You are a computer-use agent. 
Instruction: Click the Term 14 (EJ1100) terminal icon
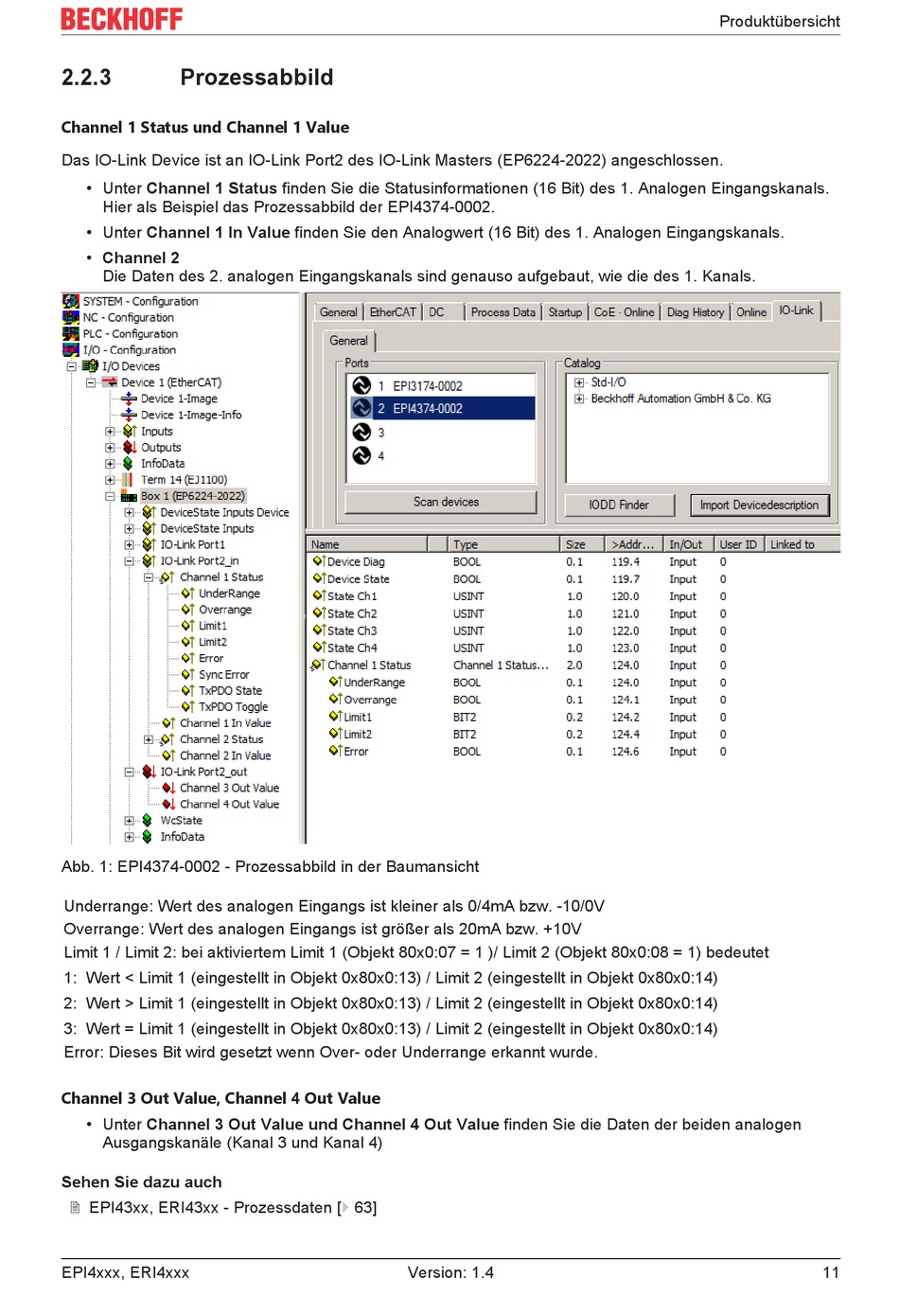(128, 480)
